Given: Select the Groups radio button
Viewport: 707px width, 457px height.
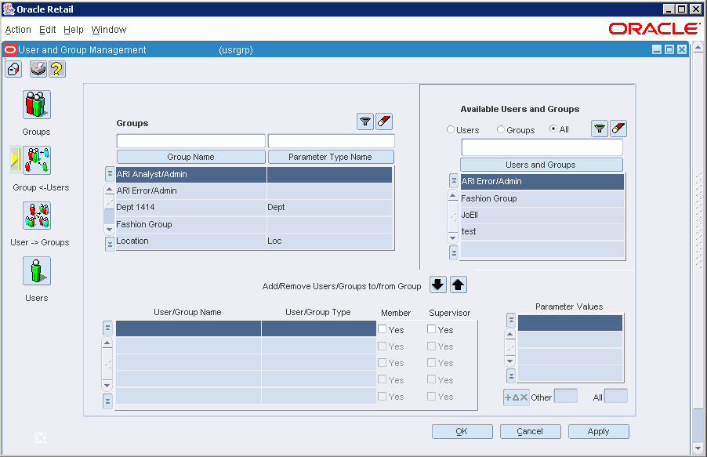Looking at the screenshot, I should 501,129.
